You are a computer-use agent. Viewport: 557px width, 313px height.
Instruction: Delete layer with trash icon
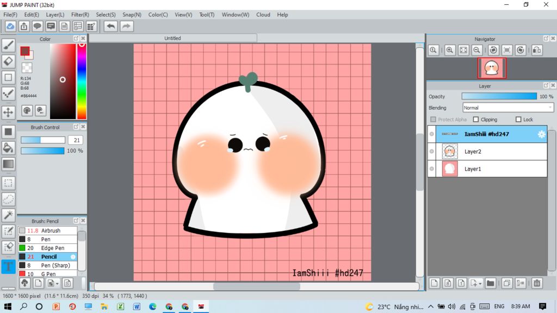point(537,283)
